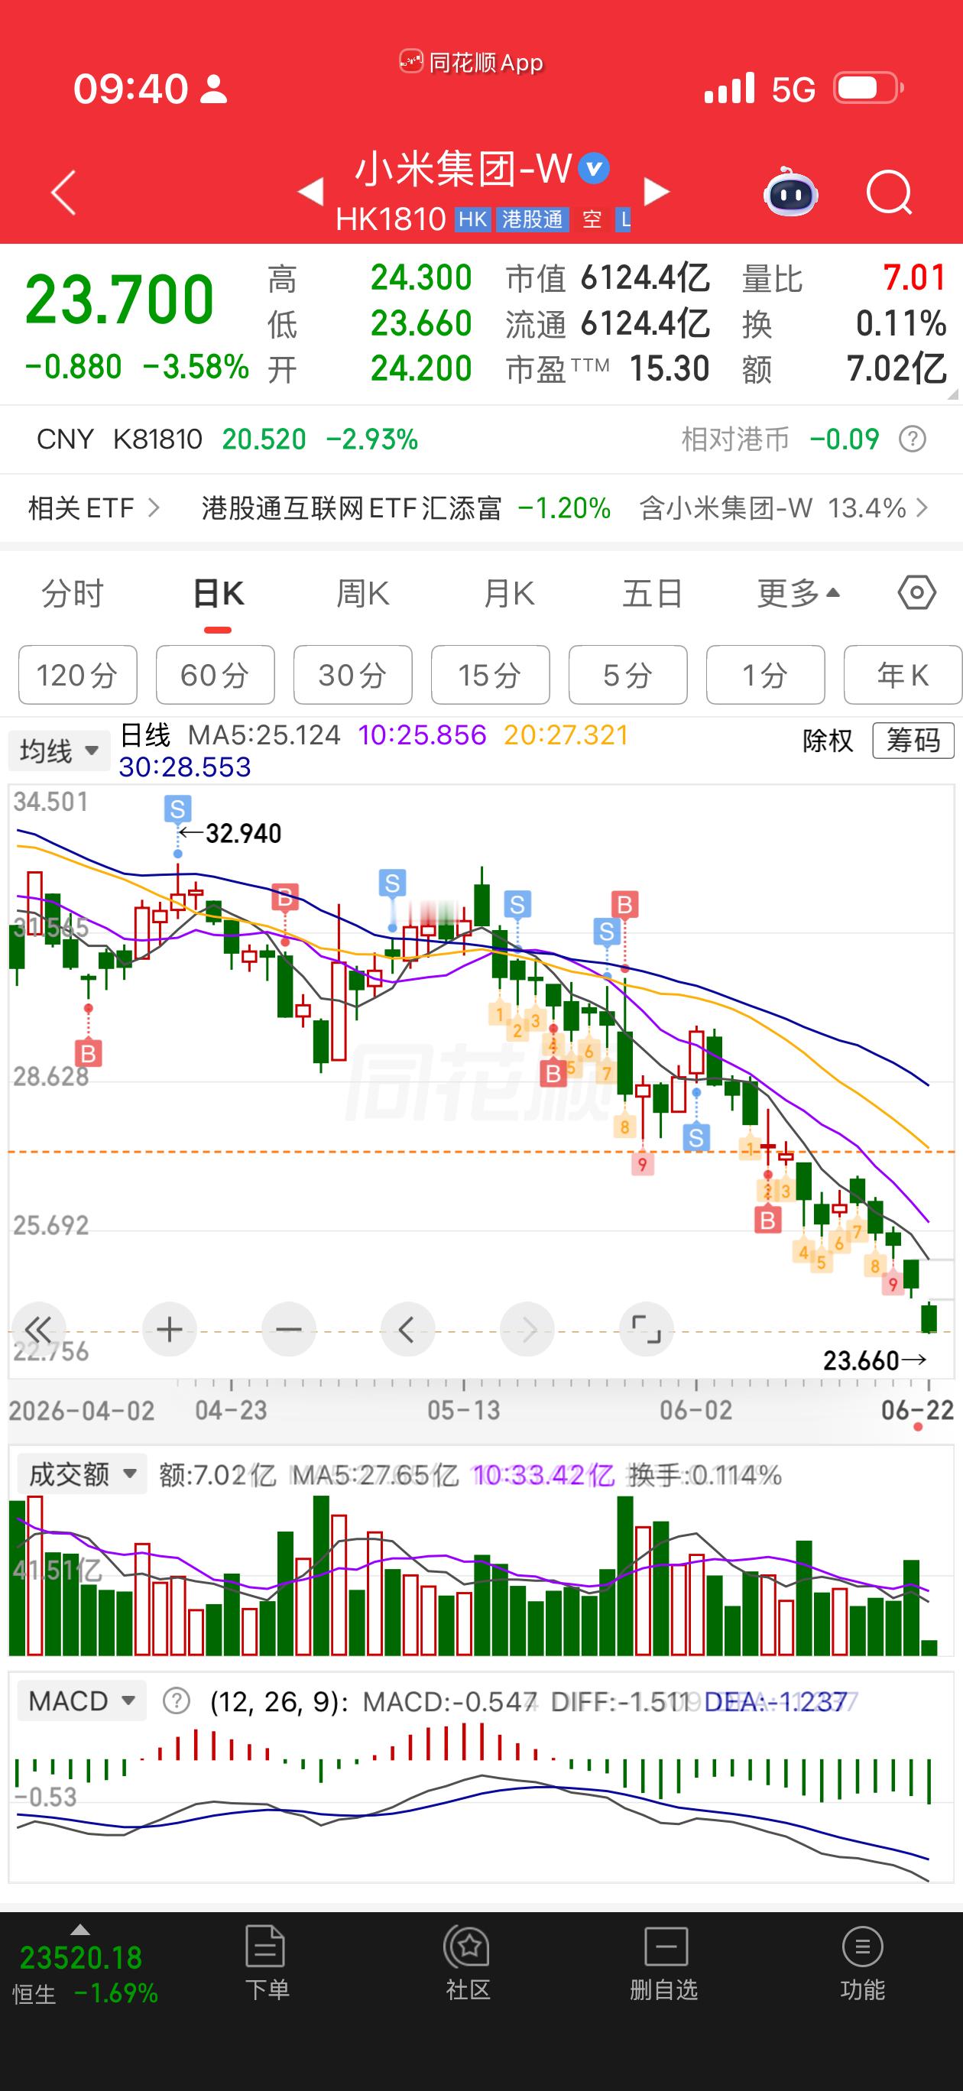Screen dimensions: 963x2091
Task: Move chart left with the chevron button
Action: pyautogui.click(x=407, y=1330)
